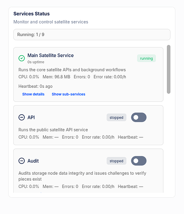This screenshot has width=184, height=214.
Task: Click the circle-minus status icon next to Audit
Action: point(21,161)
